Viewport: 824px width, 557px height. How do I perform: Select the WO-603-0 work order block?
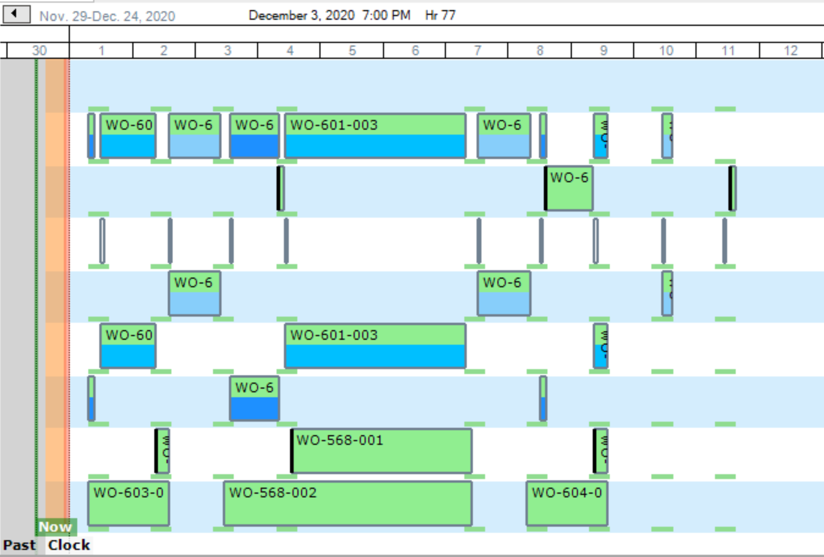[x=128, y=503]
